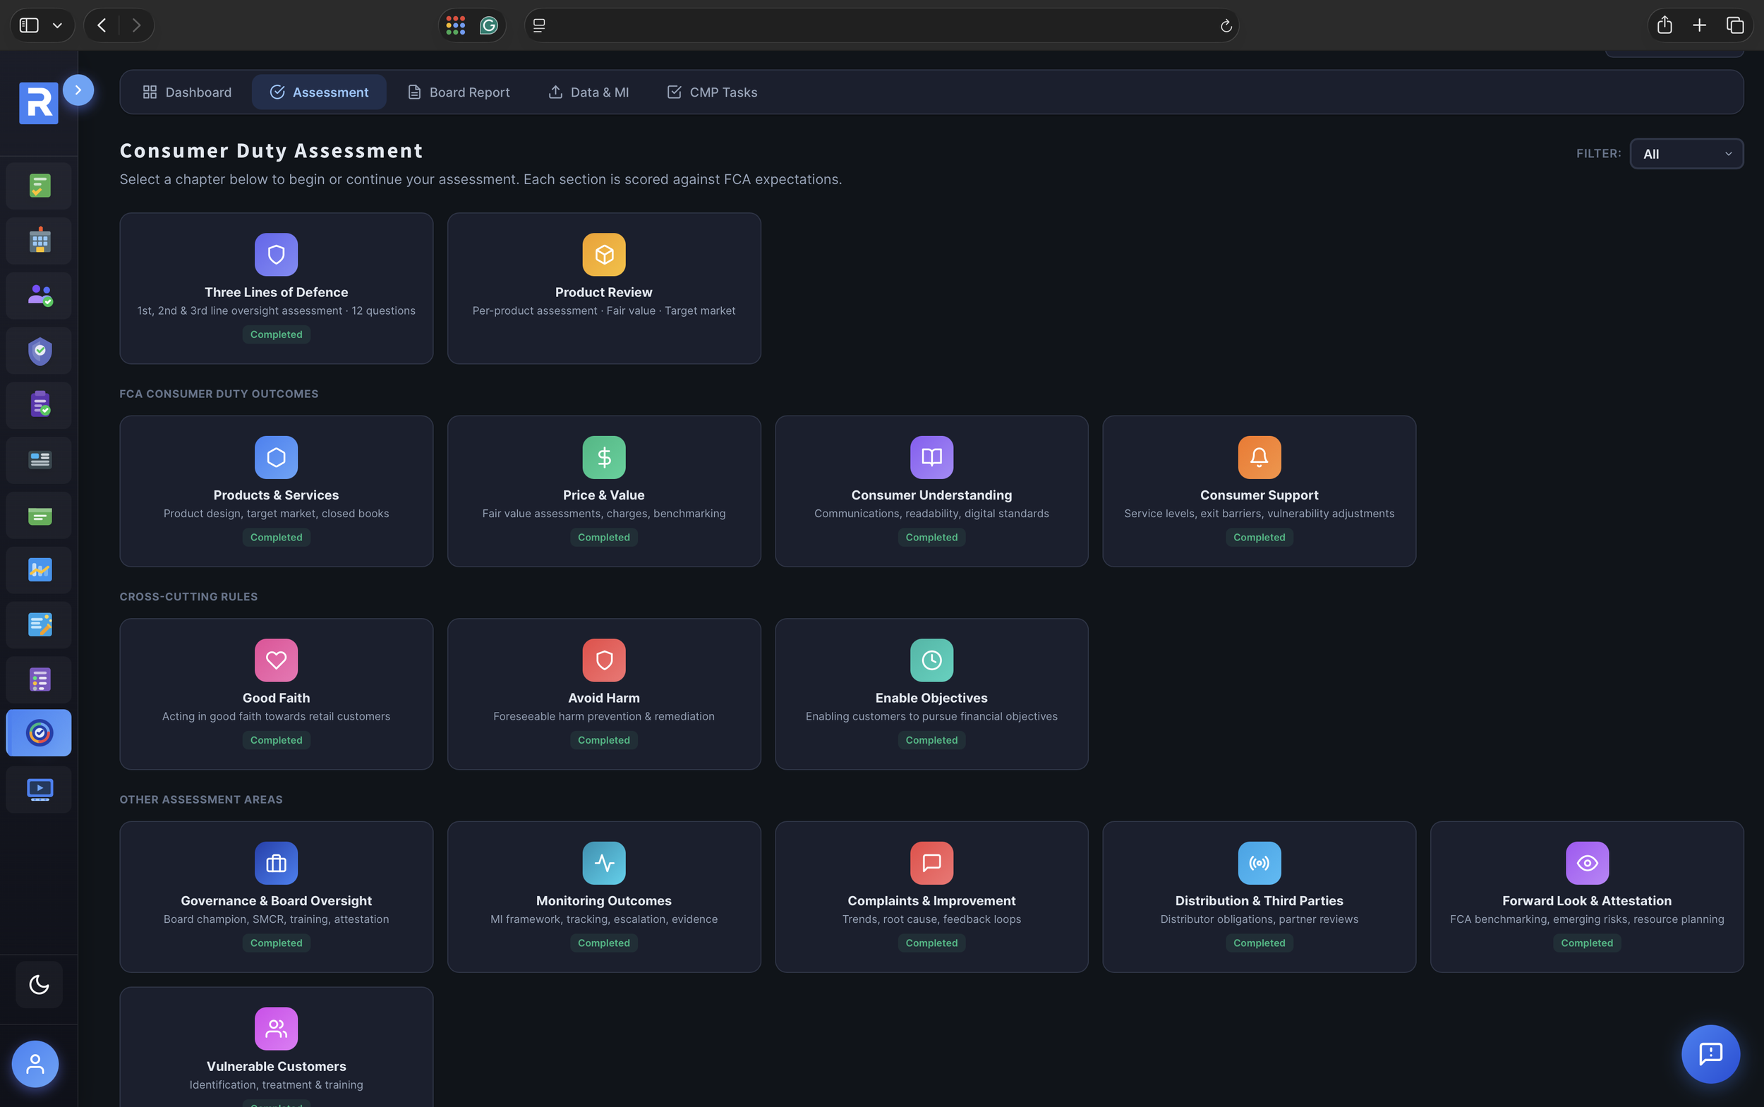1764x1107 pixels.
Task: Click the Monitoring Outcomes pulse icon
Action: click(x=603, y=863)
